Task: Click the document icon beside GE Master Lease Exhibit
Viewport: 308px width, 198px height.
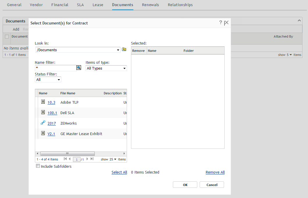Action: (43, 134)
